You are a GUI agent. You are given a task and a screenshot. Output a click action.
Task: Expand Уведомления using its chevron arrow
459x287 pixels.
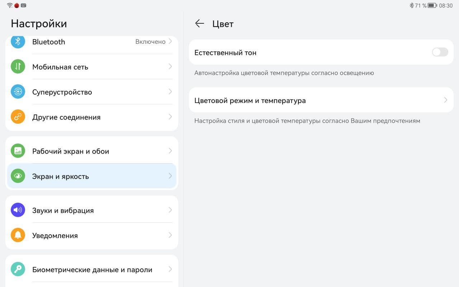tap(170, 235)
